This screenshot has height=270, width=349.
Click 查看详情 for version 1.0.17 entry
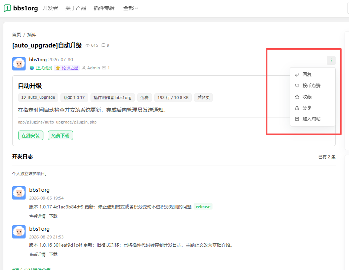tap(37, 216)
